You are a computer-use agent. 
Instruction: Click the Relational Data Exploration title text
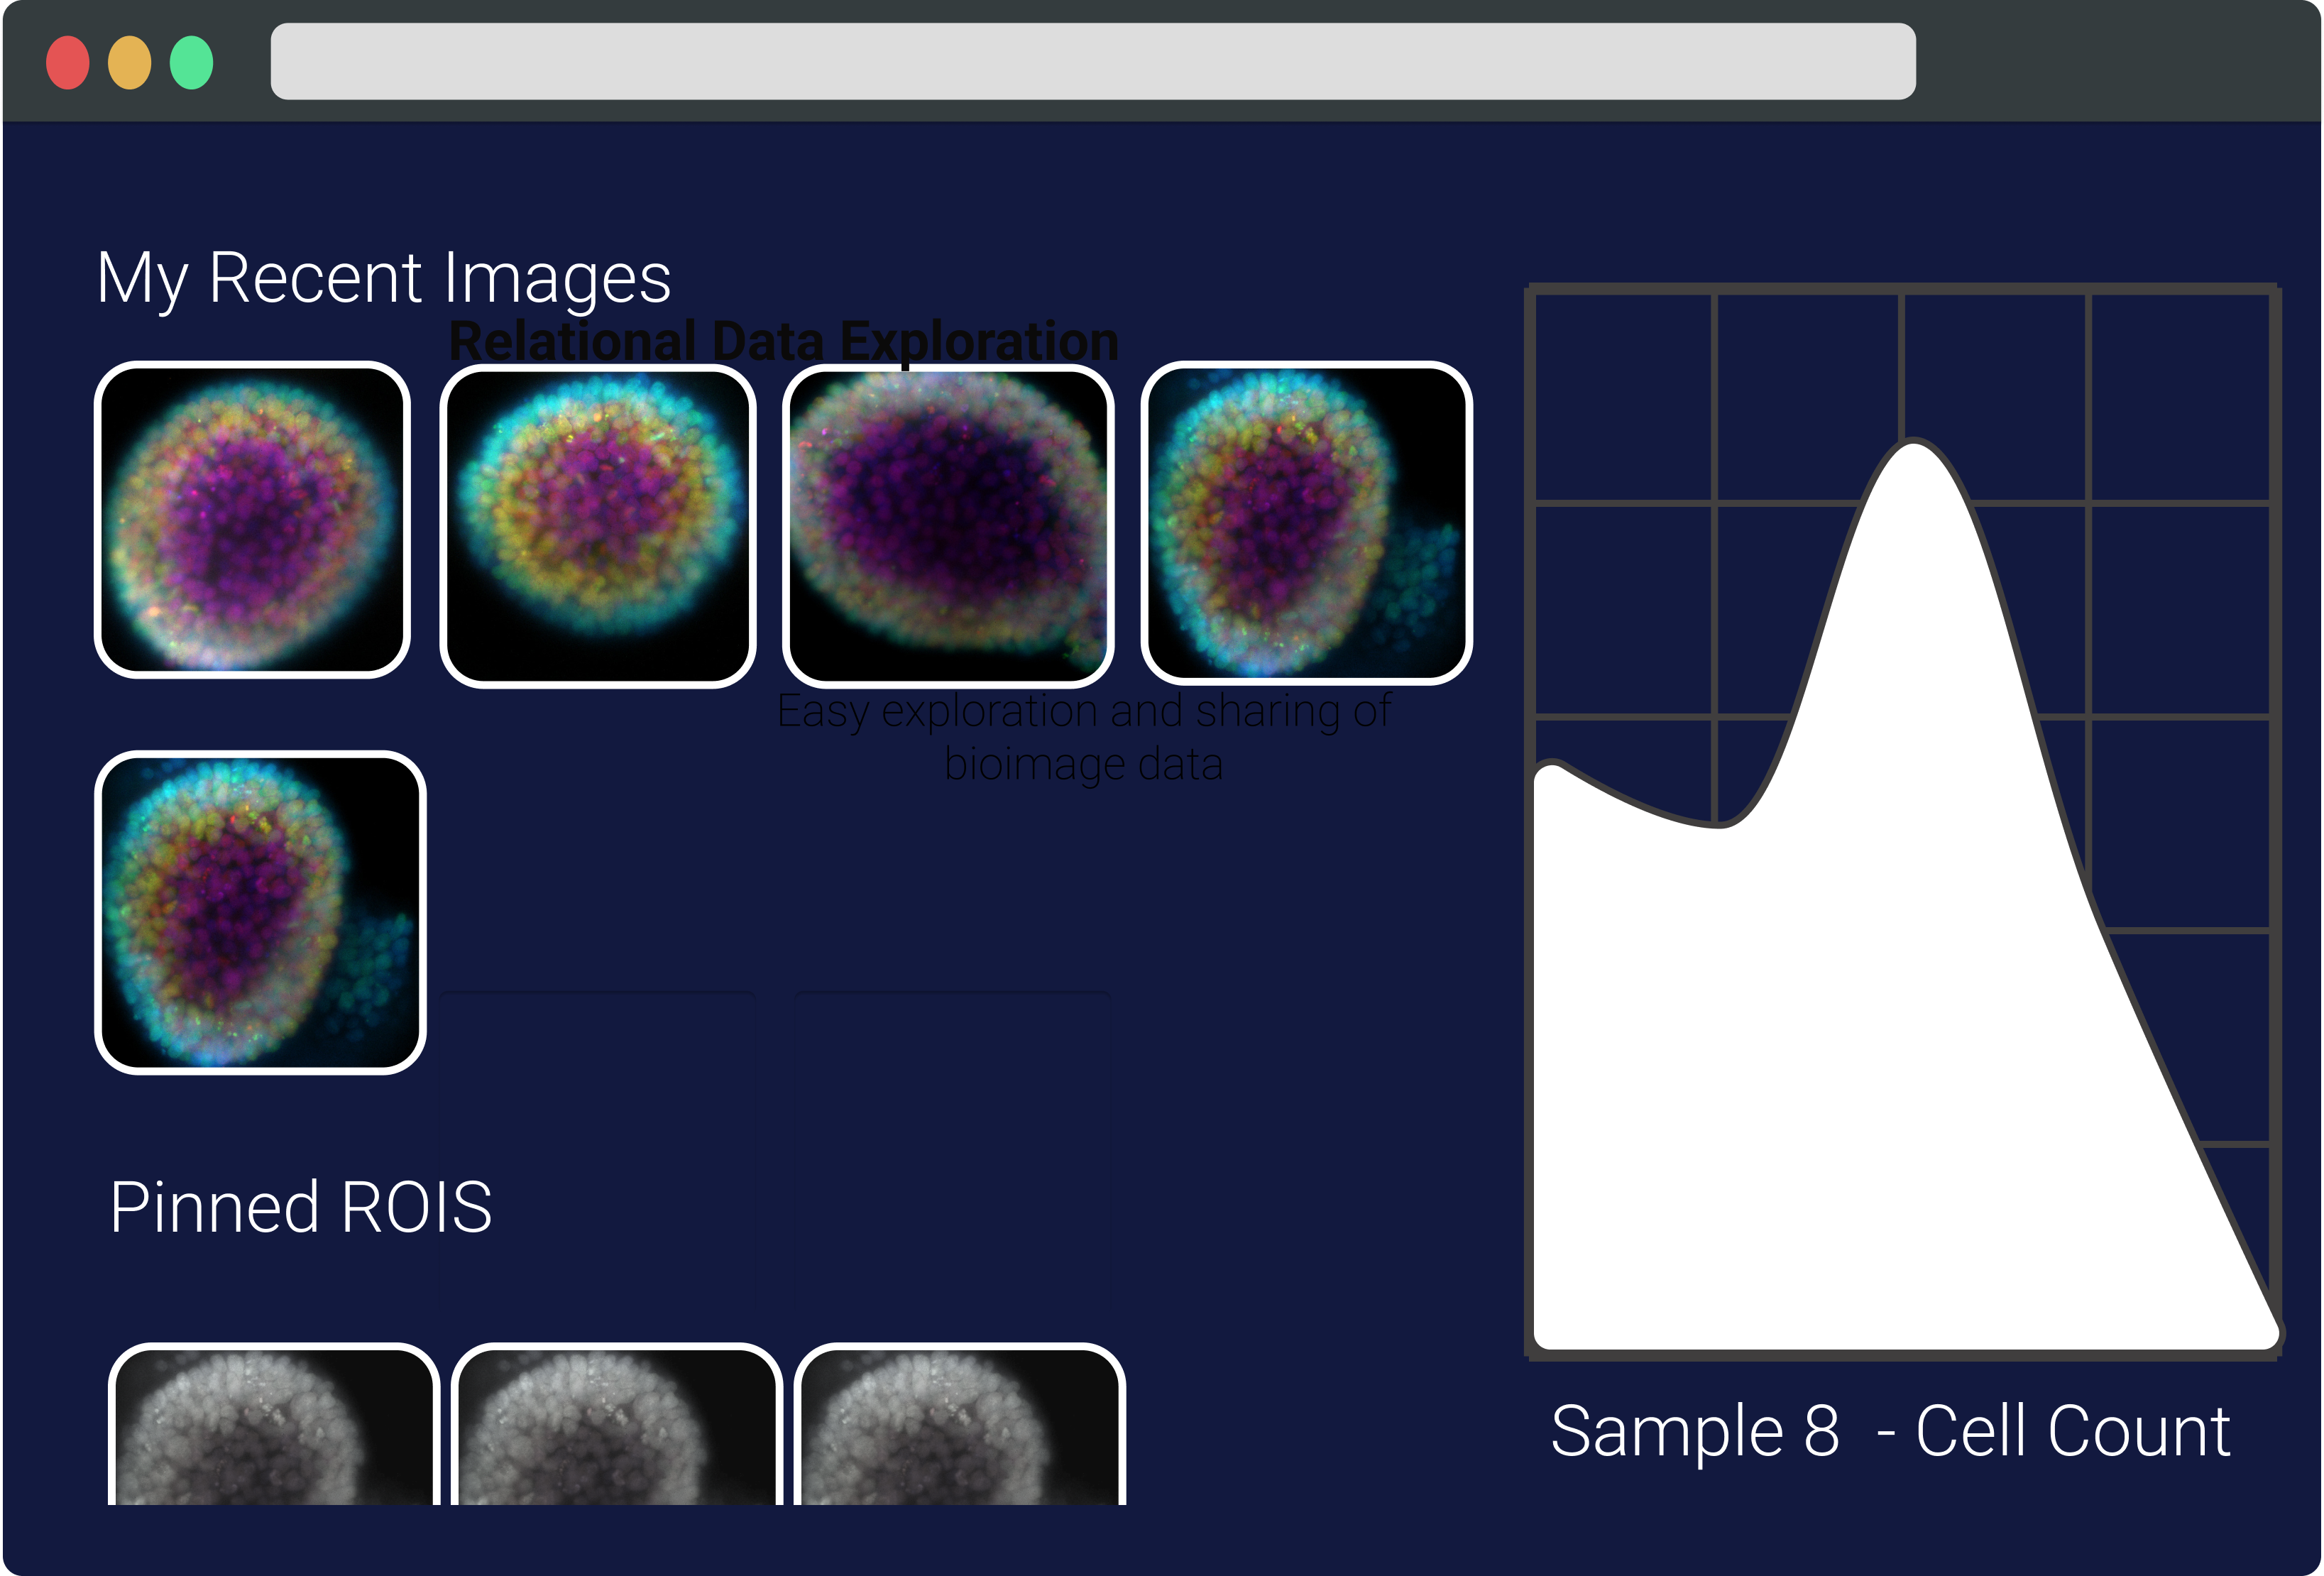pyautogui.click(x=783, y=341)
